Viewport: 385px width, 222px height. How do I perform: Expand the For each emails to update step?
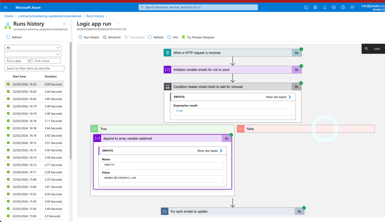click(x=232, y=211)
